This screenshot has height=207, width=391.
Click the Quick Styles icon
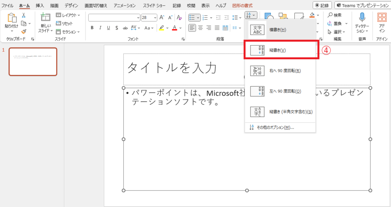[299, 16]
